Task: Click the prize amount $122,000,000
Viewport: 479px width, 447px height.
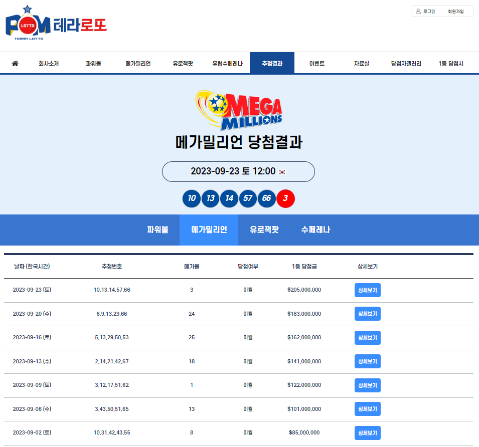Action: pyautogui.click(x=304, y=385)
